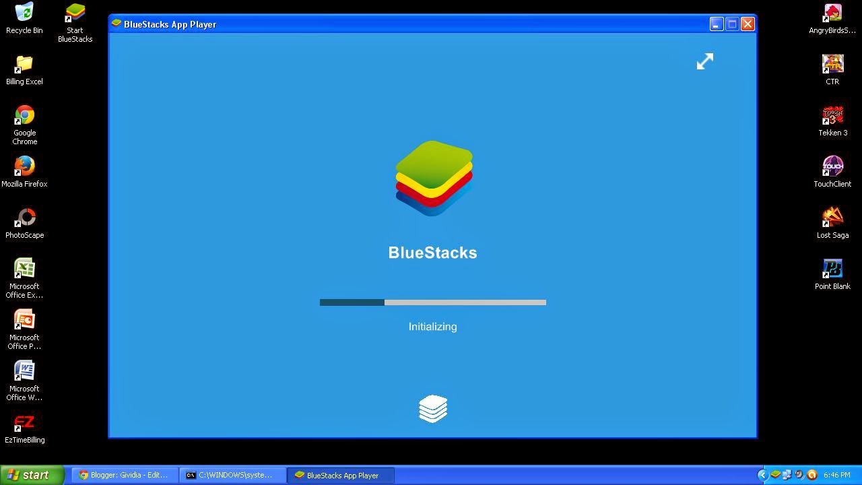Switch to the C:\WINDOWS\system command prompt task
Screen dimensions: 862x485
point(232,475)
